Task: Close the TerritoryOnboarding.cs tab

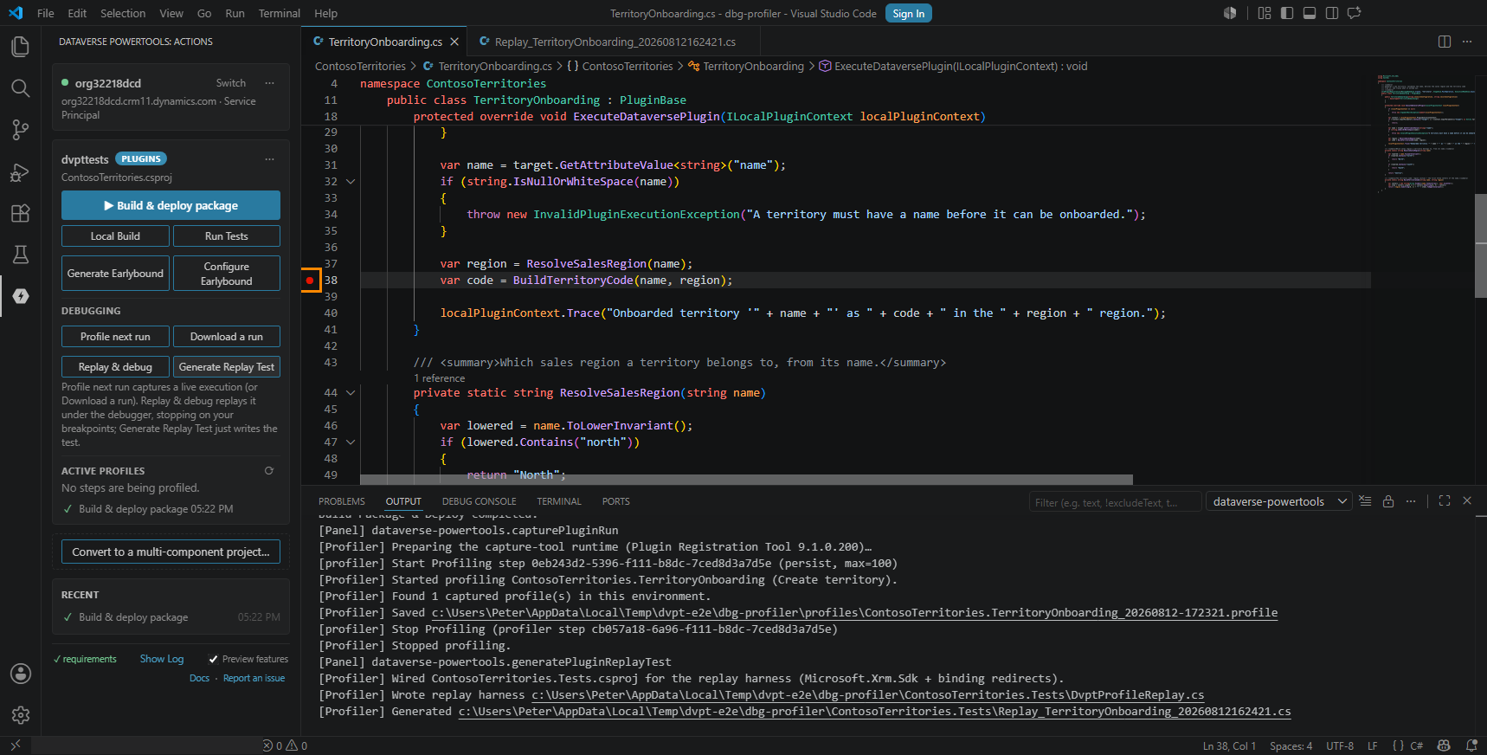Action: (454, 42)
